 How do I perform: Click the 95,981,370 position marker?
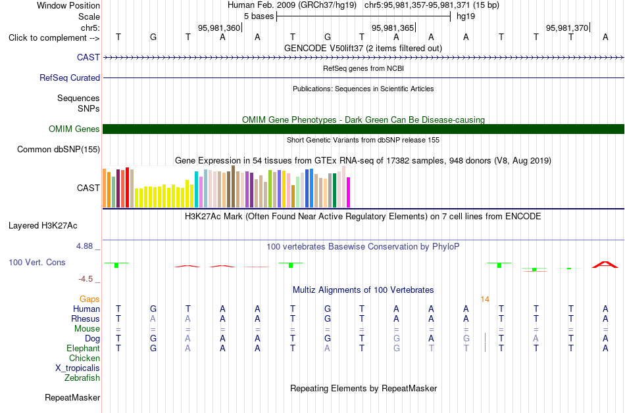(567, 28)
